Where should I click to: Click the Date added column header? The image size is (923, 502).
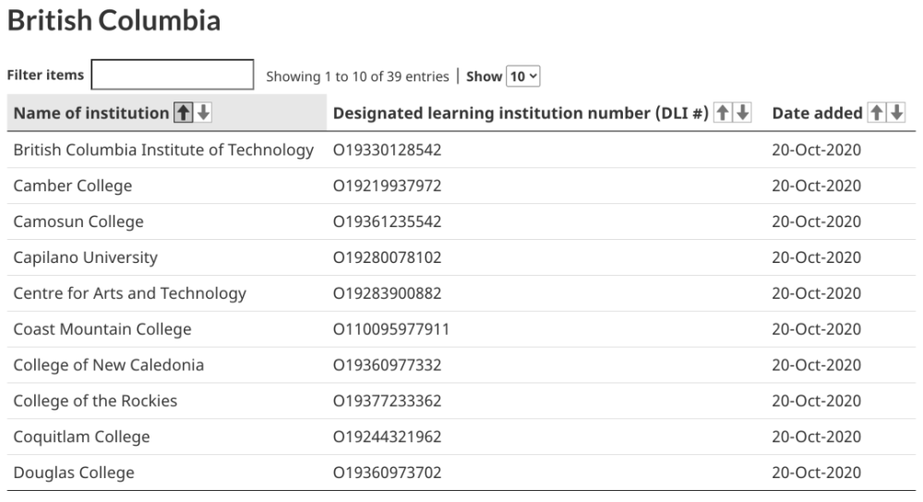point(817,113)
